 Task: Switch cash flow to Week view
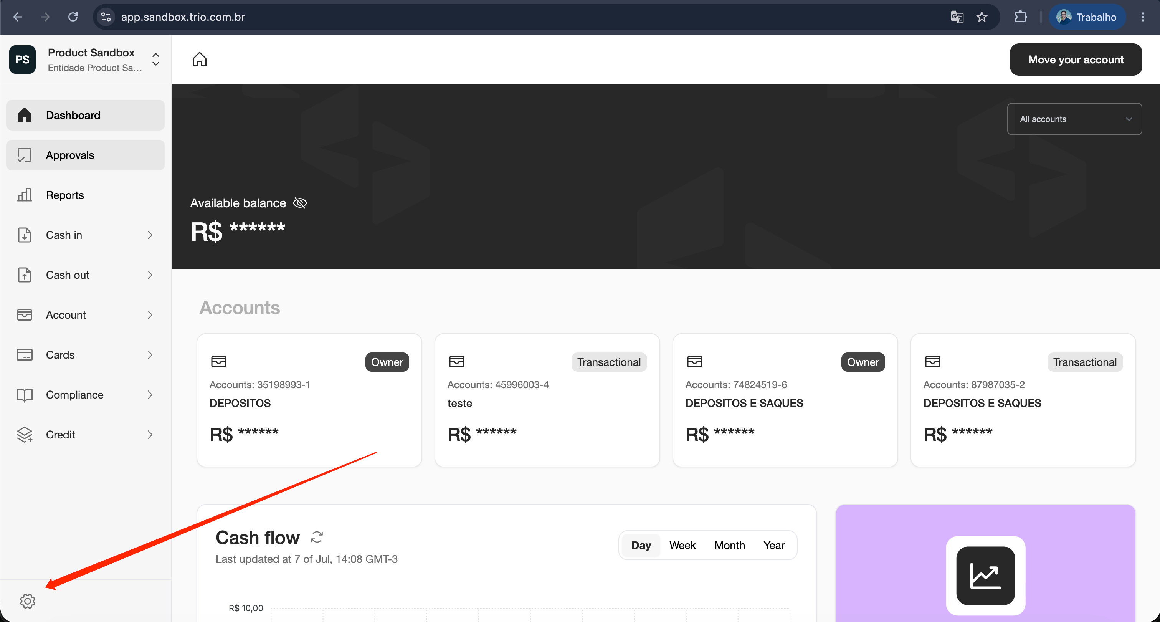click(682, 545)
